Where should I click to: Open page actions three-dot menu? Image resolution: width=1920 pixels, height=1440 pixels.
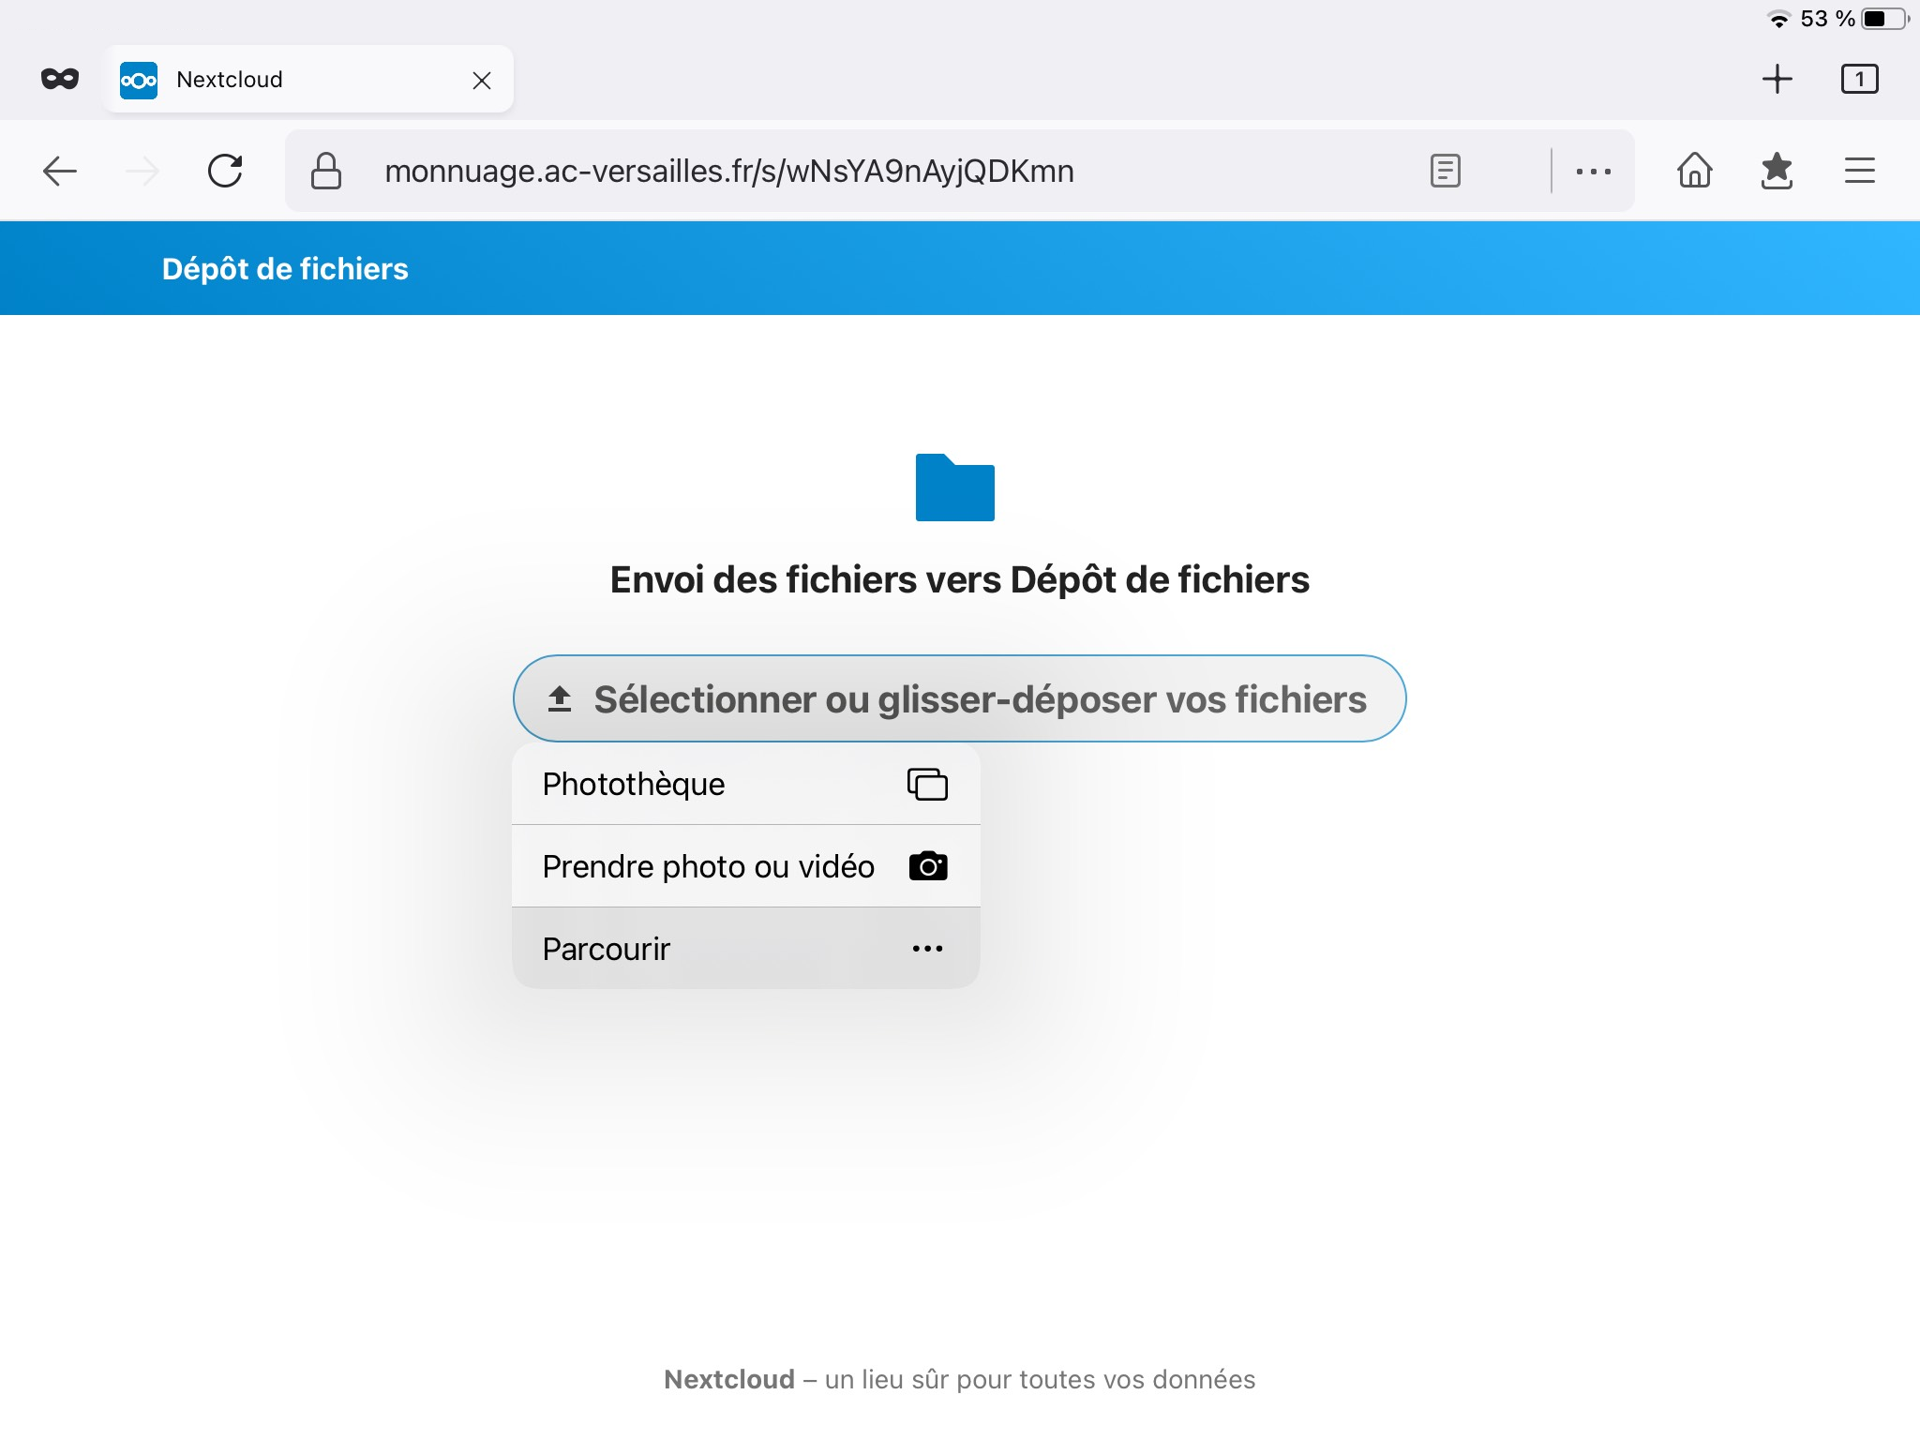tap(1593, 172)
